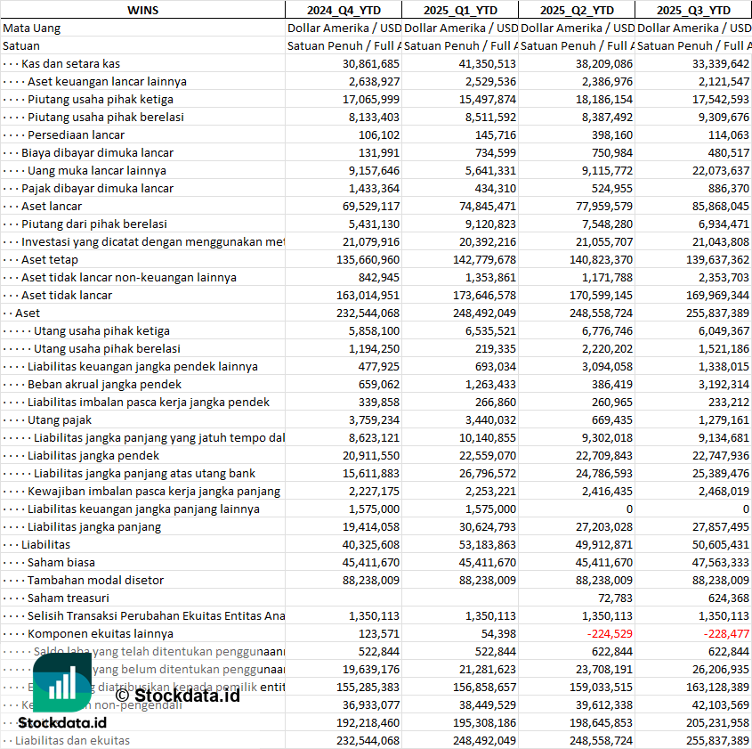Select the 2025_Q3_YTD column header
Viewport: 752px width, 749px height.
pyautogui.click(x=693, y=10)
